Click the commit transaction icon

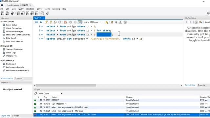point(71,22)
